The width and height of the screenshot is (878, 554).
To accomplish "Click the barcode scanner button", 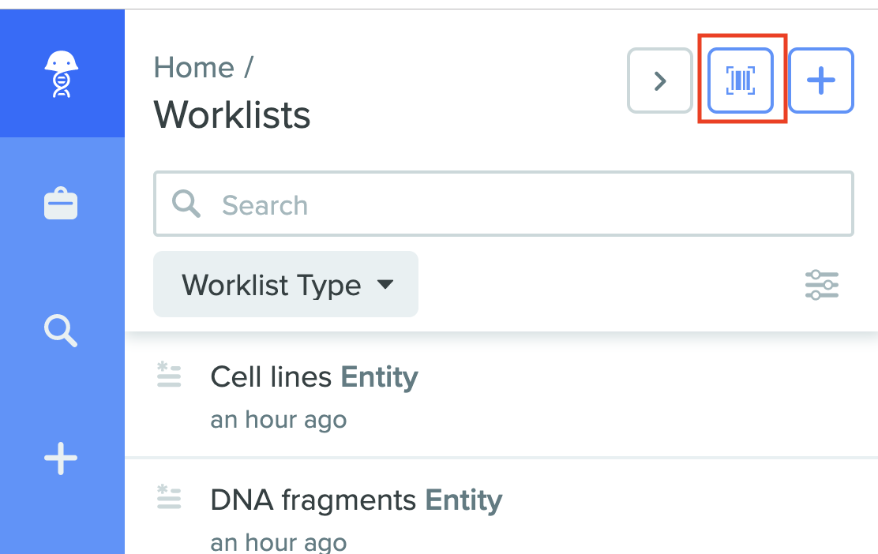I will (741, 80).
